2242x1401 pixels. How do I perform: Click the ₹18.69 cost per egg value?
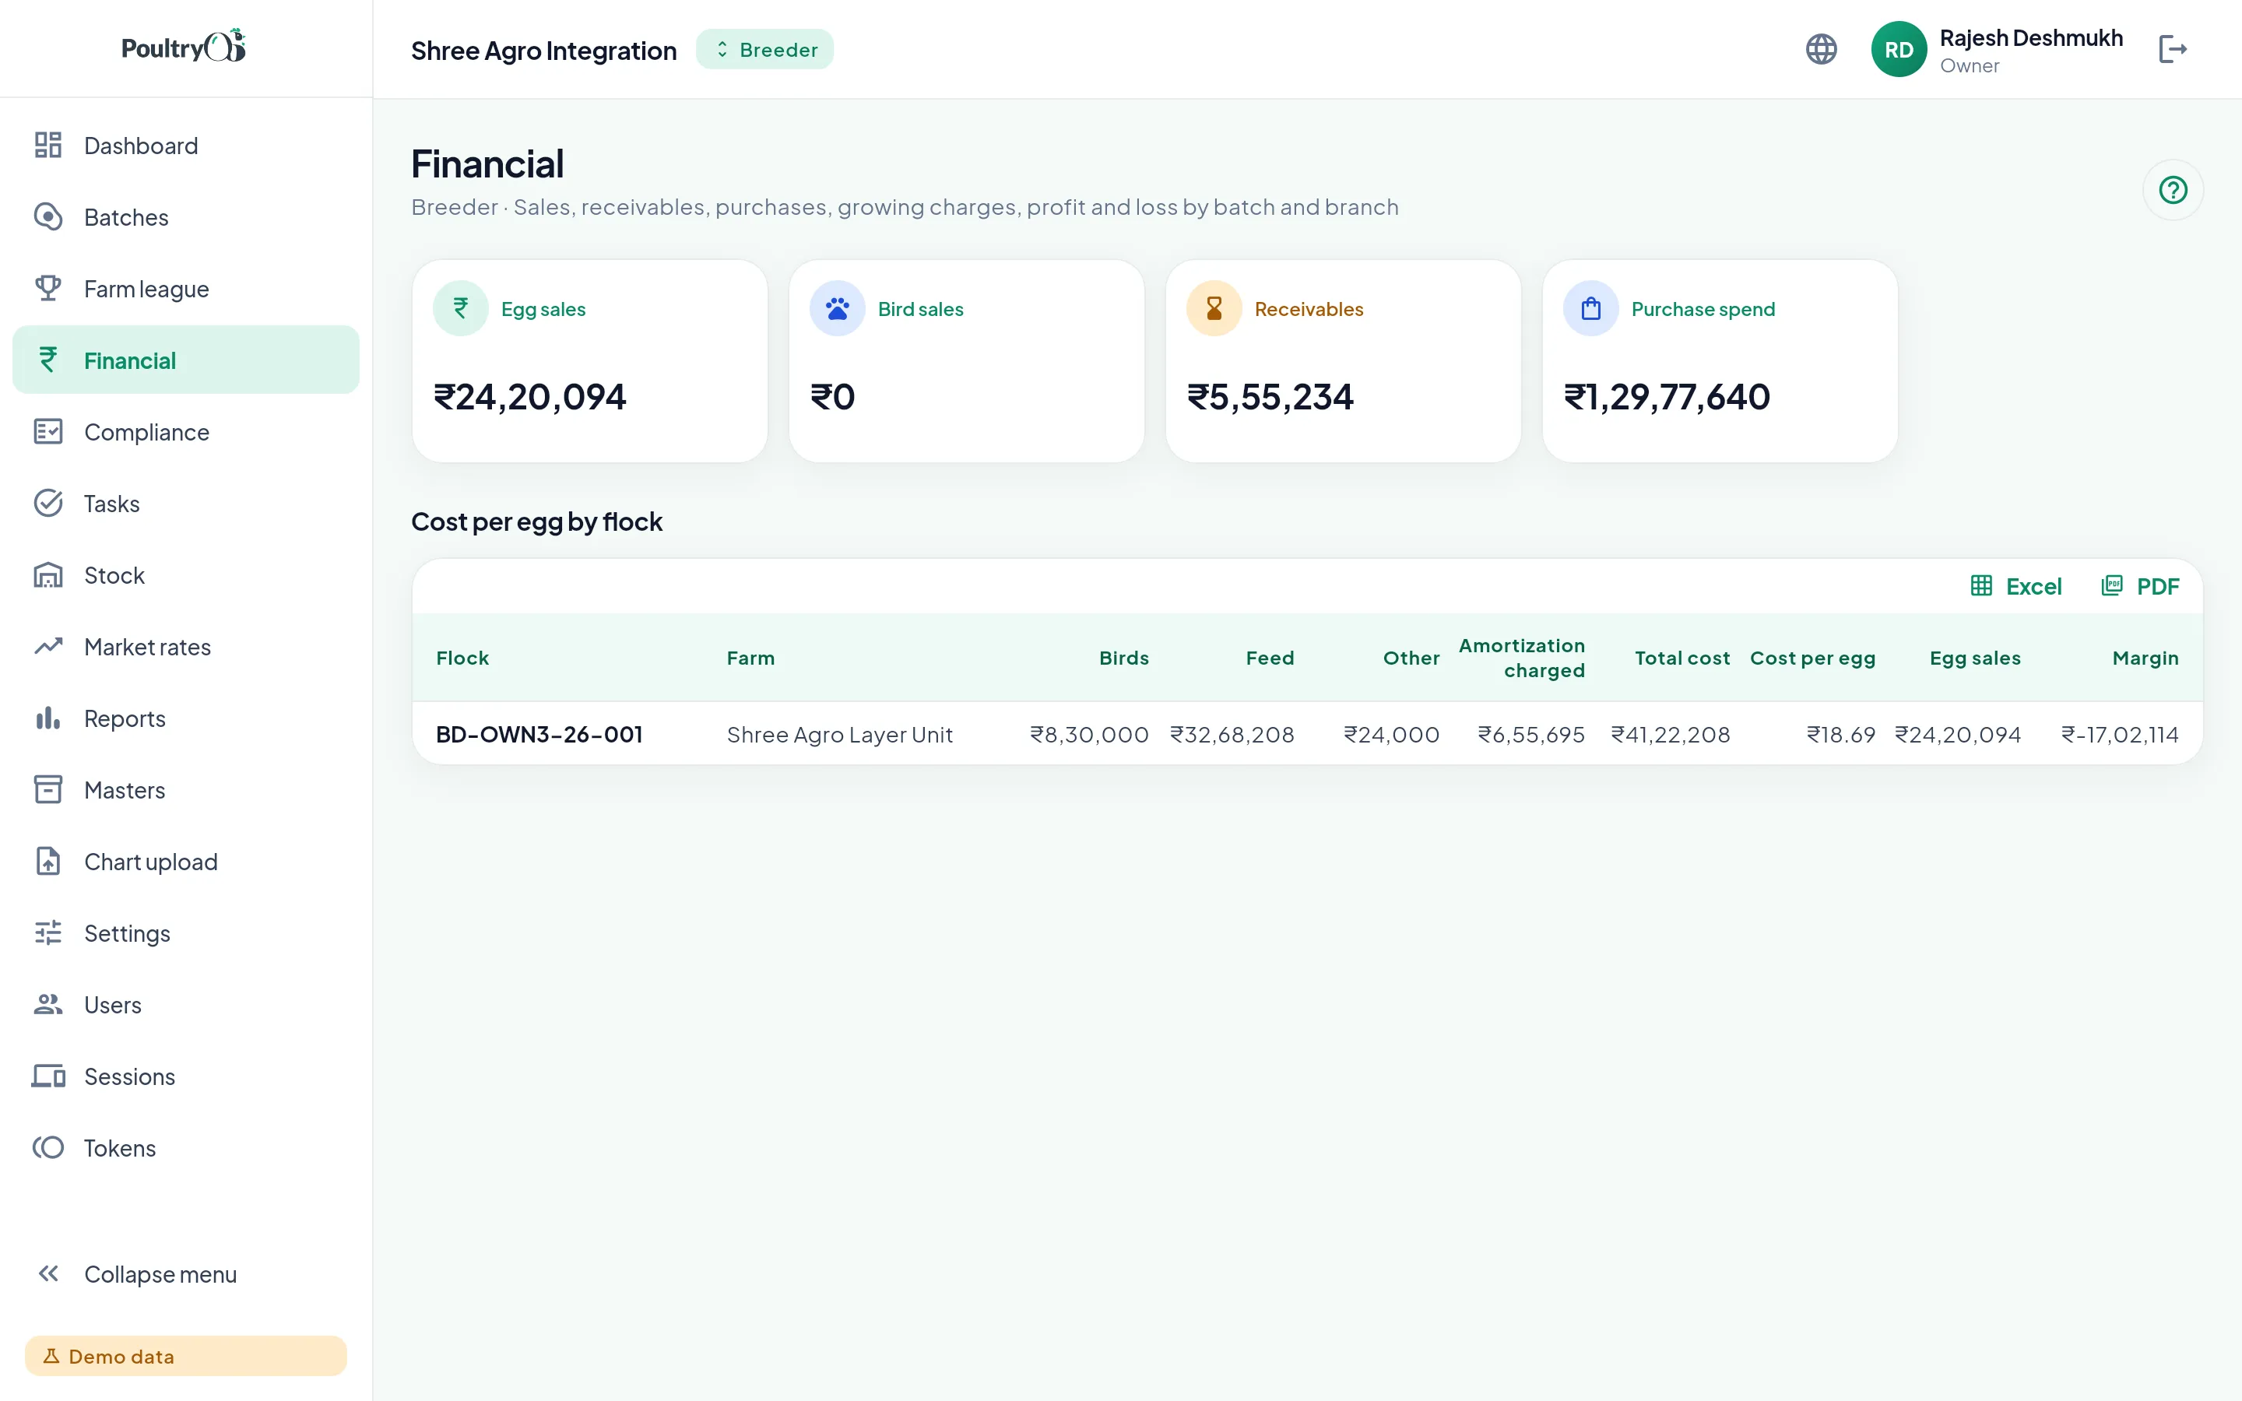click(1841, 735)
